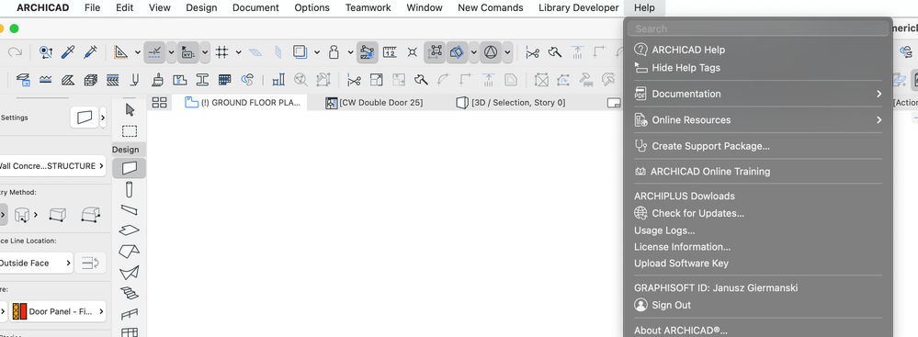The image size is (918, 337).
Task: Expand the Documentation submenu
Action: coord(758,94)
